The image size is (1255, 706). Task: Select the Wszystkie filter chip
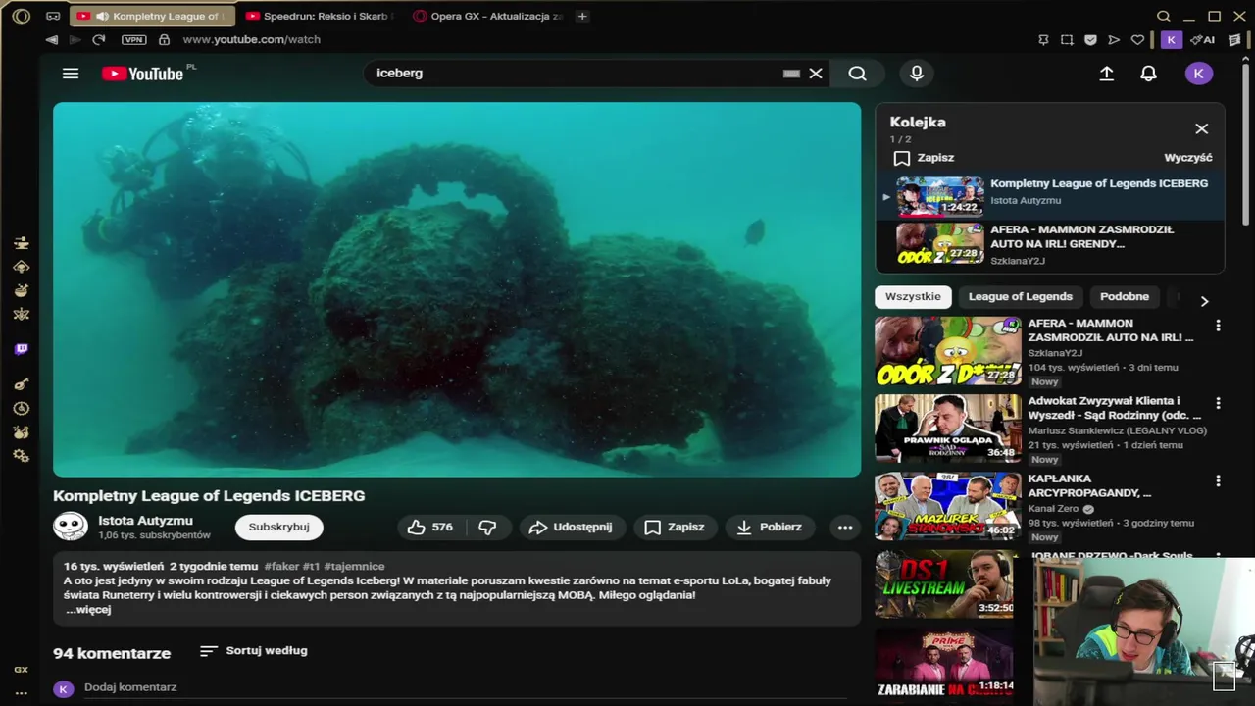pos(913,297)
